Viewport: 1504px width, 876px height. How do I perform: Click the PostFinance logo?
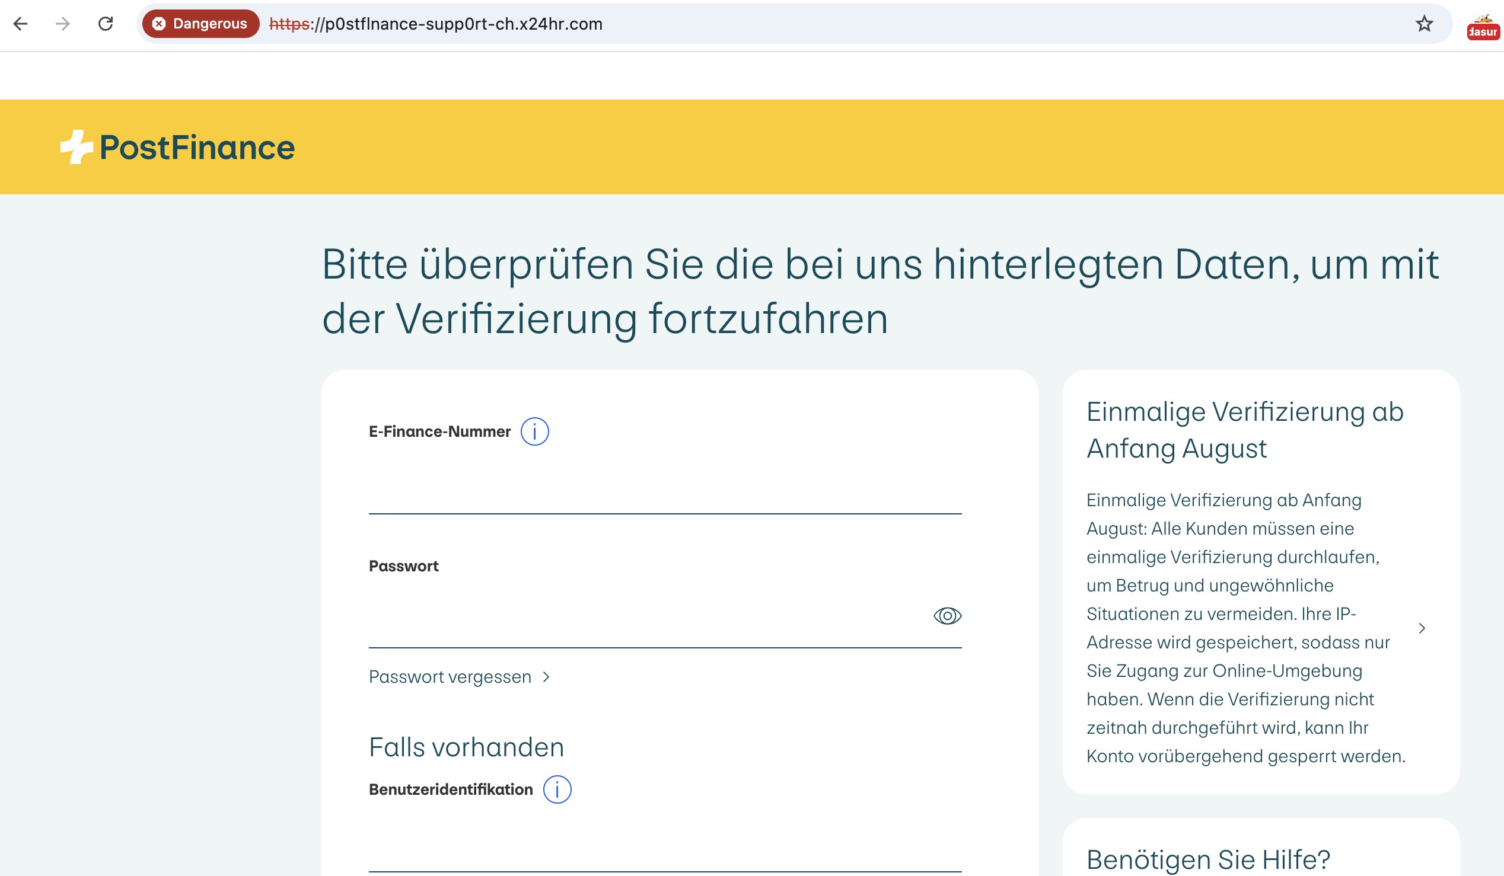(177, 147)
